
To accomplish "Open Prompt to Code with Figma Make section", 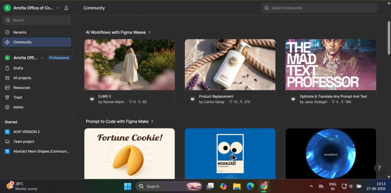I will (117, 121).
